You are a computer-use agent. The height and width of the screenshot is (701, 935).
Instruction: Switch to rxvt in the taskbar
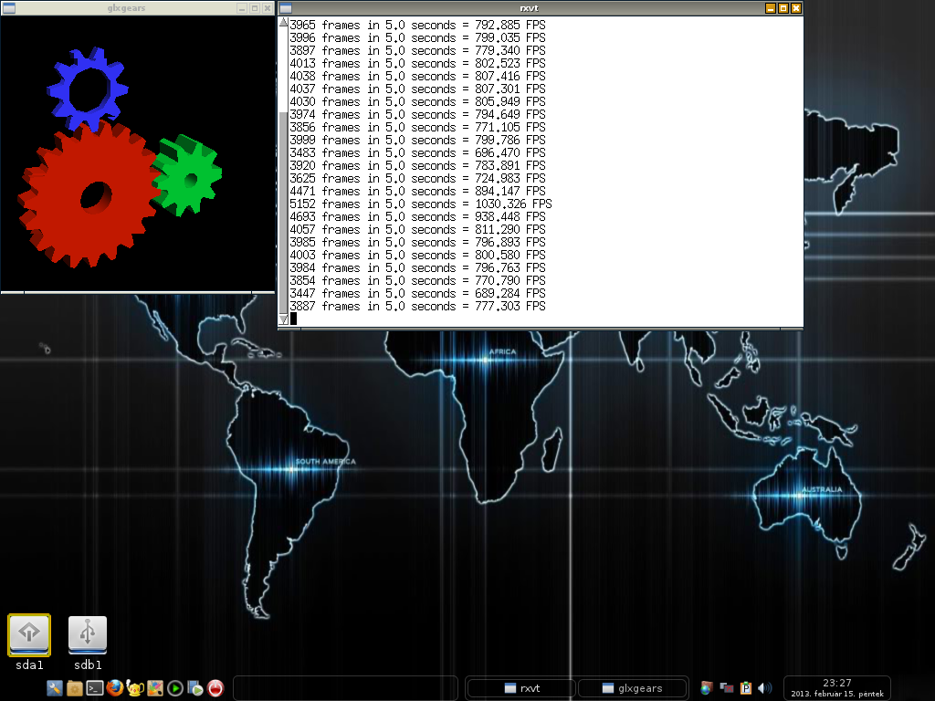(x=520, y=688)
